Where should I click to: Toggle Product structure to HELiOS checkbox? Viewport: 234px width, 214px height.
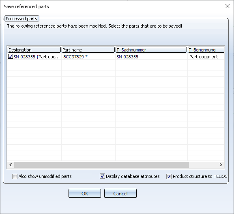point(169,176)
